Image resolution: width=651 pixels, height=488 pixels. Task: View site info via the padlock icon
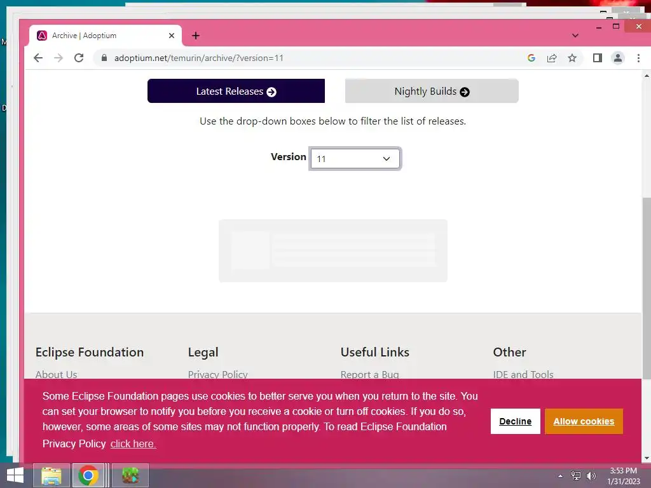pos(104,58)
